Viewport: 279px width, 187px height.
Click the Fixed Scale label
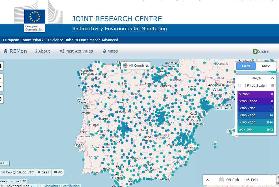(256, 86)
